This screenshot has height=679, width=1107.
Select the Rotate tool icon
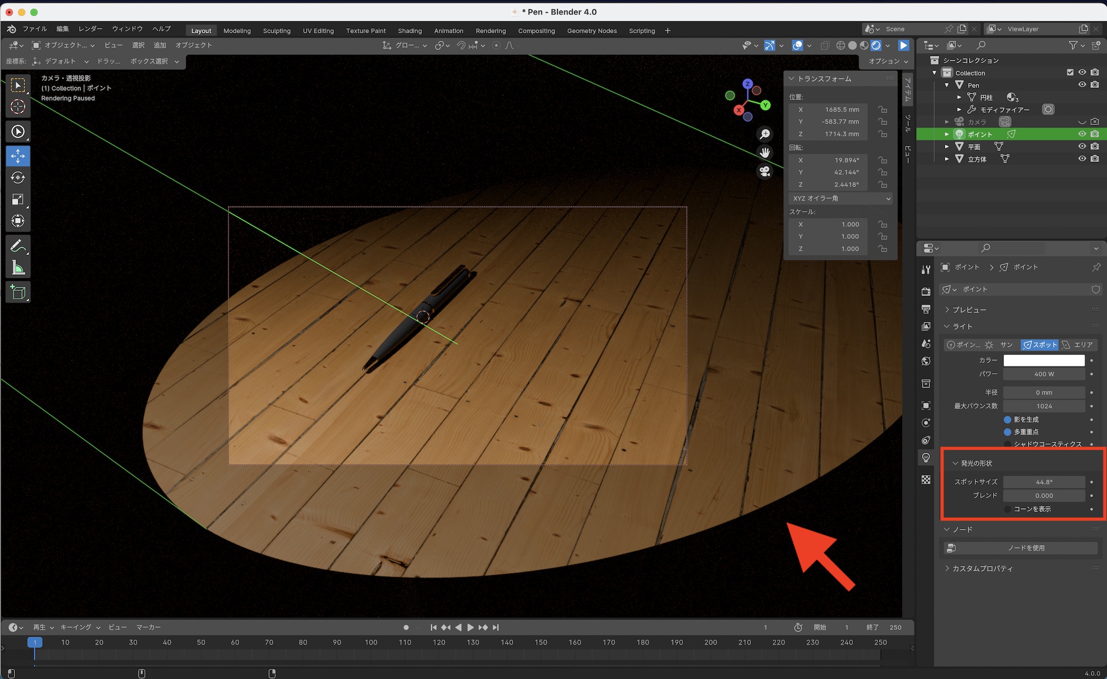click(x=18, y=177)
